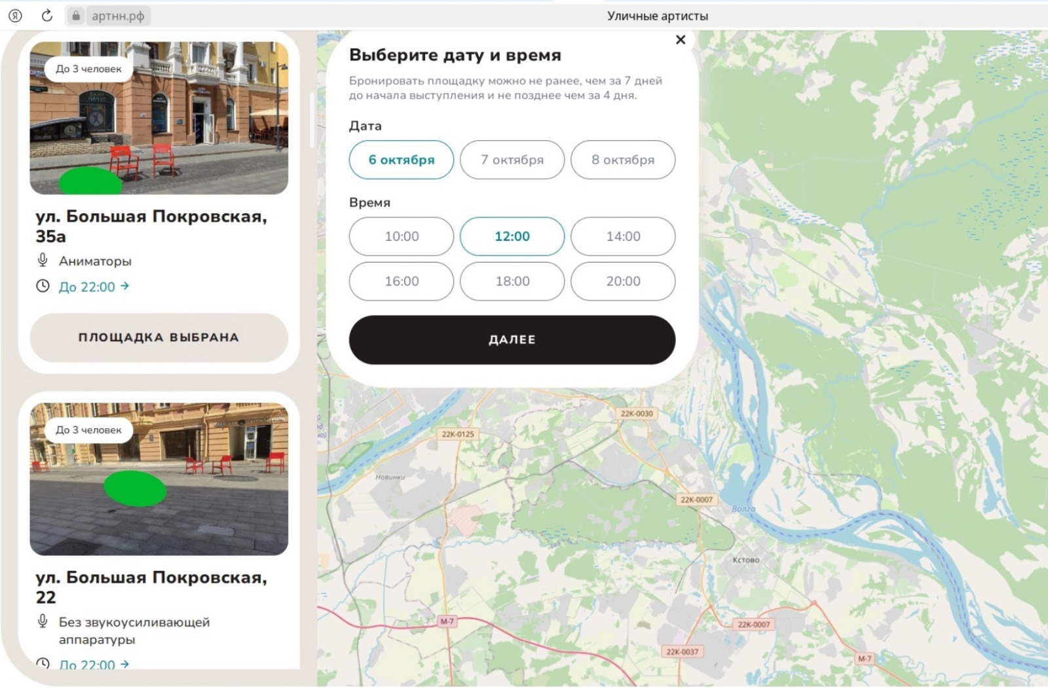The height and width of the screenshot is (688, 1048).
Task: Click microphone icon on Покровская 22 card
Action: click(x=43, y=621)
